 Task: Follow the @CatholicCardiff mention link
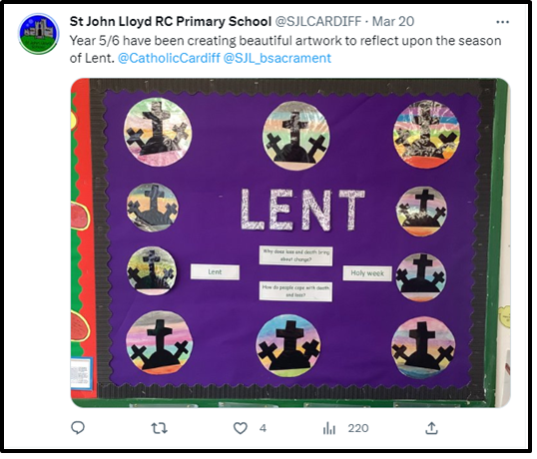169,58
